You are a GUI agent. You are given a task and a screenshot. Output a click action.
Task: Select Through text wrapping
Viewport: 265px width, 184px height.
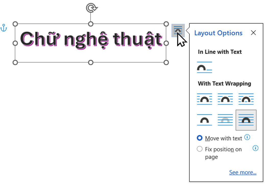246,99
